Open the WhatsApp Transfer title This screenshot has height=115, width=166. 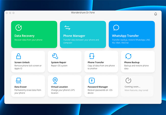click(x=125, y=36)
